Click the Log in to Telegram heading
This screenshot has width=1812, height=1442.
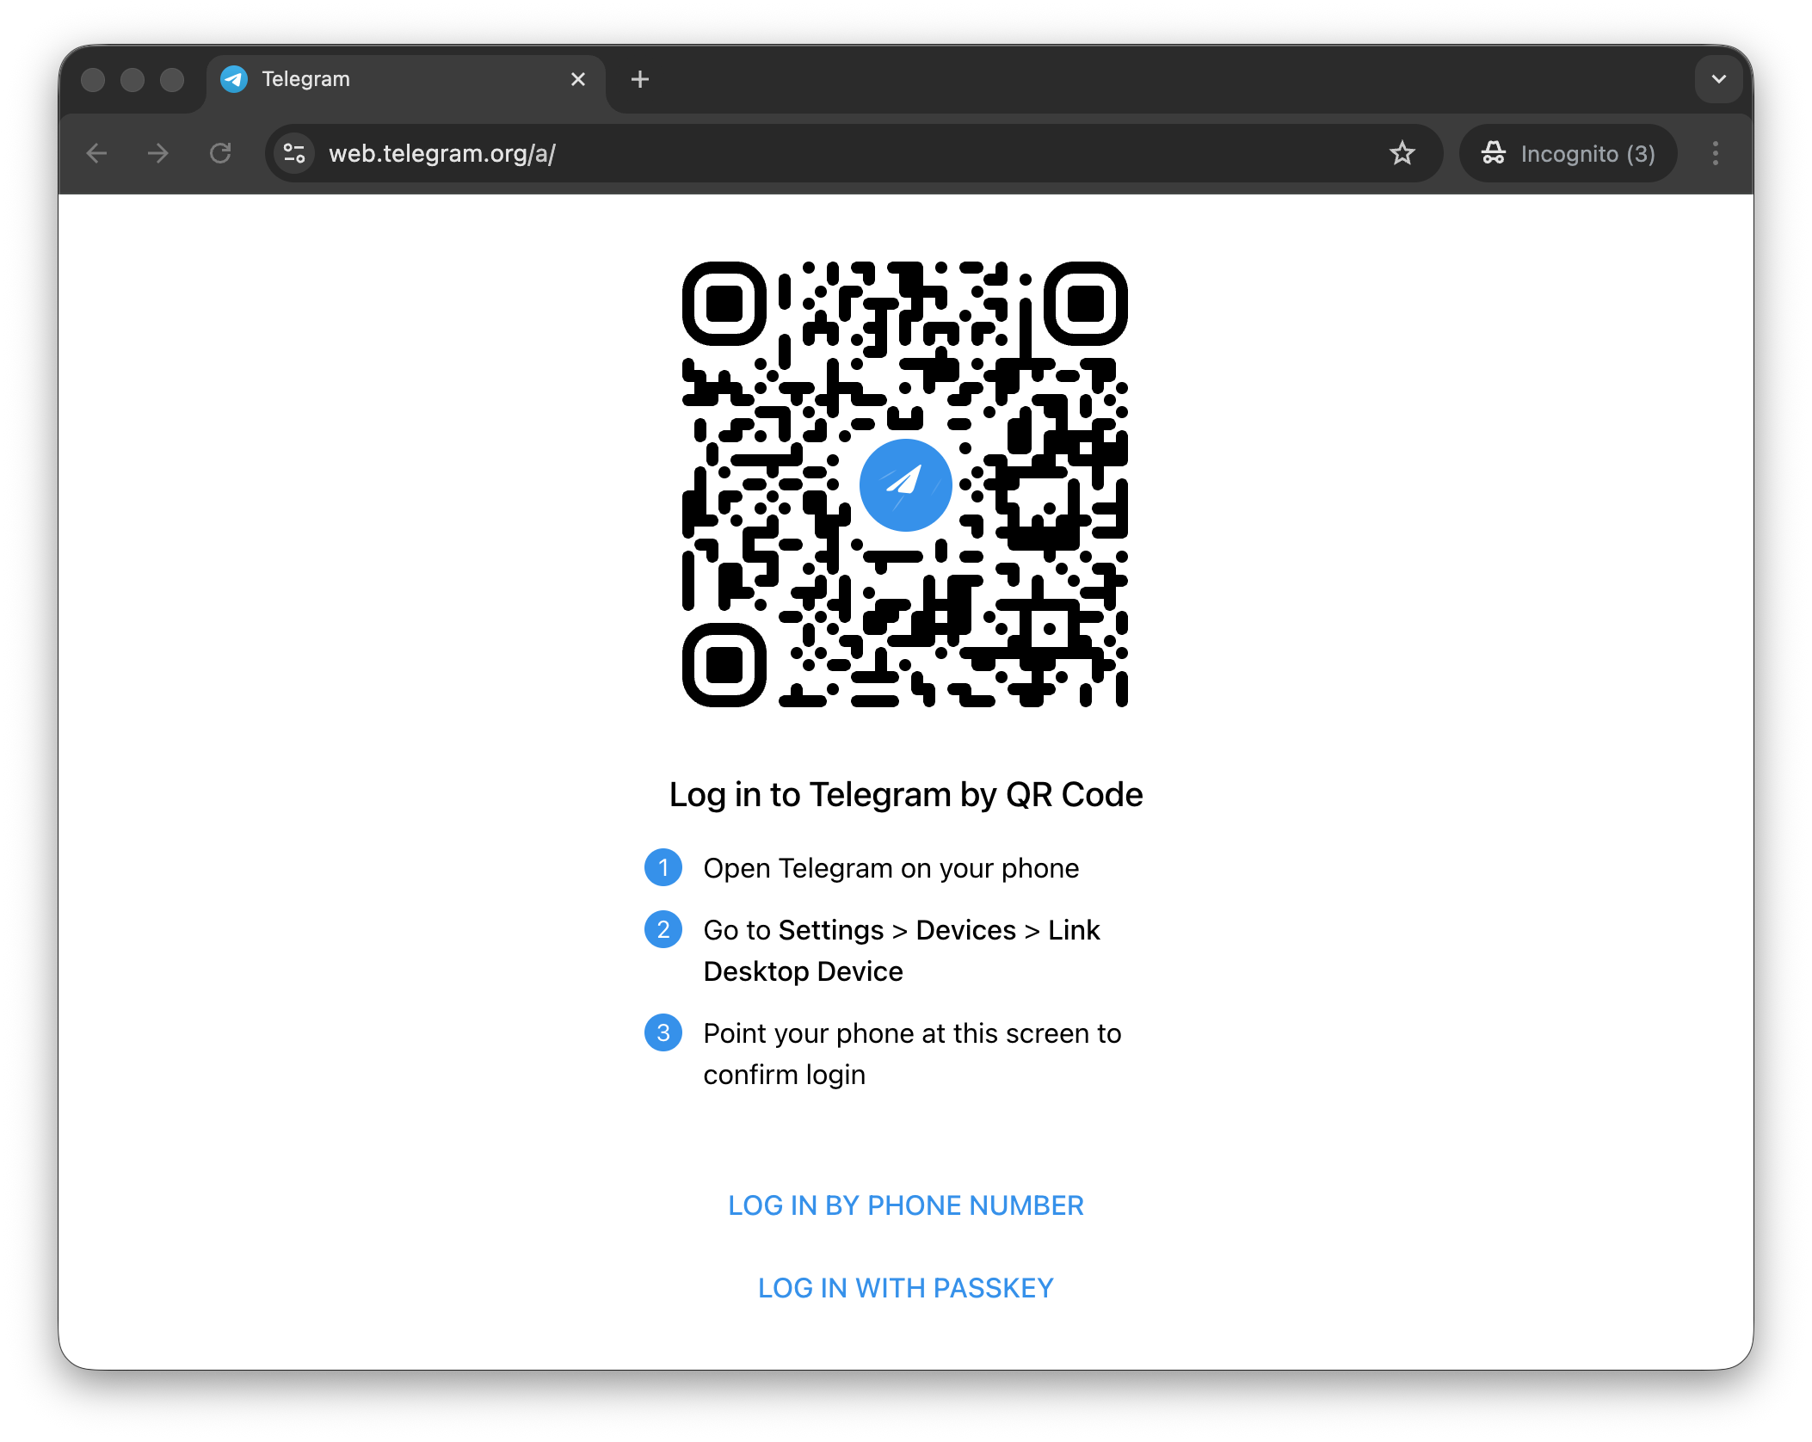coord(905,794)
